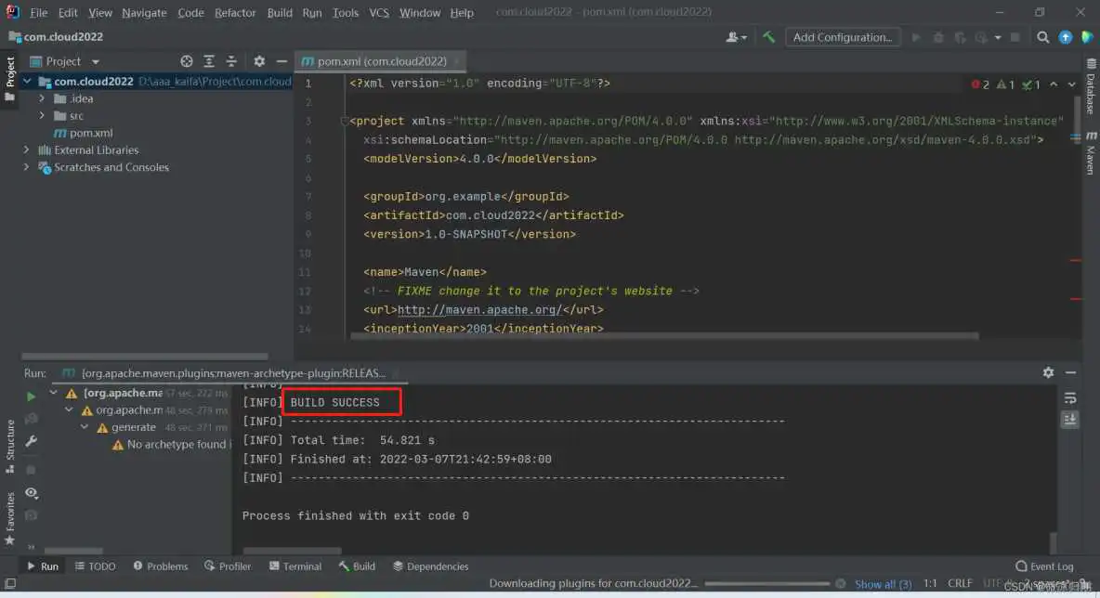Click the green hammer Build Project icon
This screenshot has width=1100, height=598.
click(768, 37)
